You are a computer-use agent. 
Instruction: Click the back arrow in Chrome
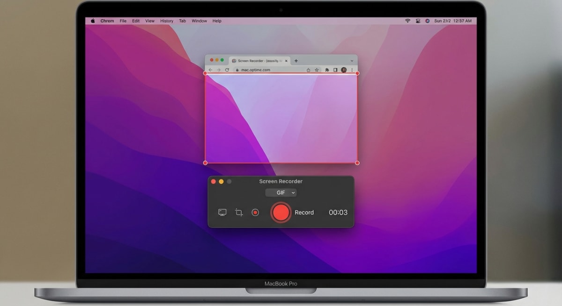tap(210, 69)
